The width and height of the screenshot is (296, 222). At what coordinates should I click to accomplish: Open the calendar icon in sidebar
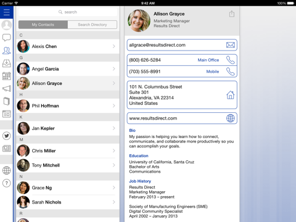point(7,76)
